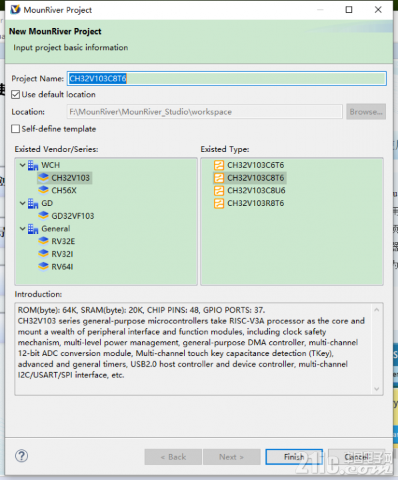The height and width of the screenshot is (480, 398).
Task: Click the Introduction scrollbar down arrow
Action: click(377, 389)
